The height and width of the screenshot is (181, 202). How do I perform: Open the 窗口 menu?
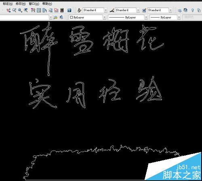(34, 4)
